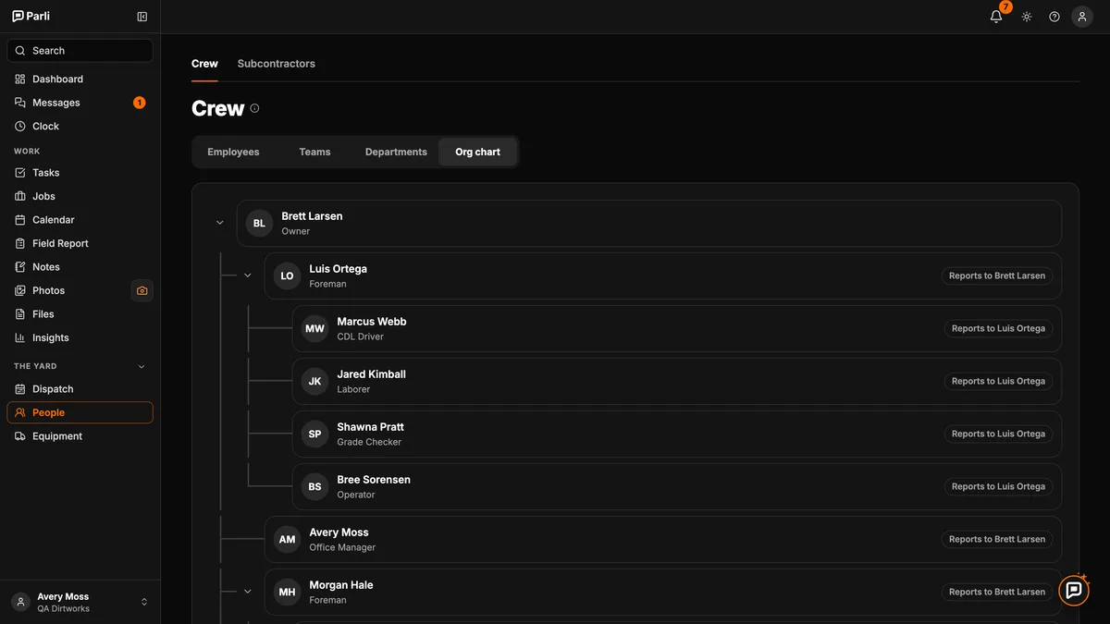1110x624 pixels.
Task: Collapse Morgan Hale's reports
Action: point(248,592)
